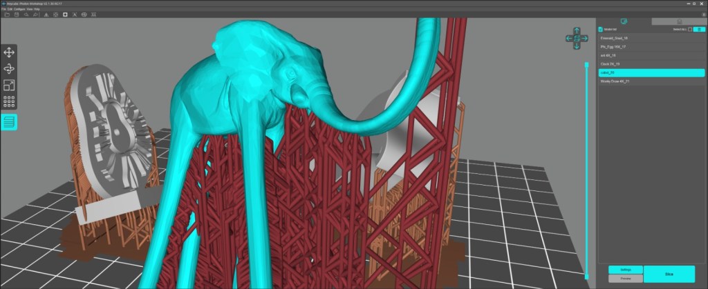708x289 pixels.
Task: Open the array layout grid tool
Action: [9, 102]
